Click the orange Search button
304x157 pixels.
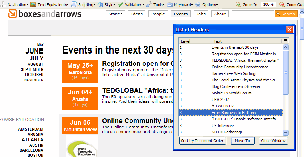tap(286, 14)
